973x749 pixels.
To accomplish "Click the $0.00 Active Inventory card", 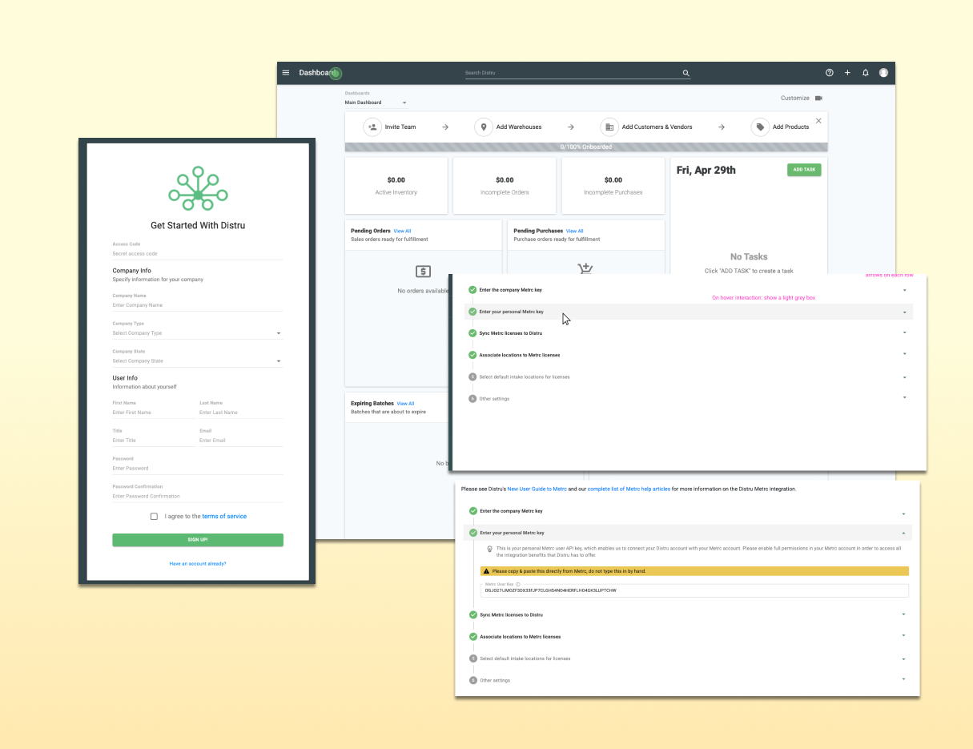I will (396, 186).
